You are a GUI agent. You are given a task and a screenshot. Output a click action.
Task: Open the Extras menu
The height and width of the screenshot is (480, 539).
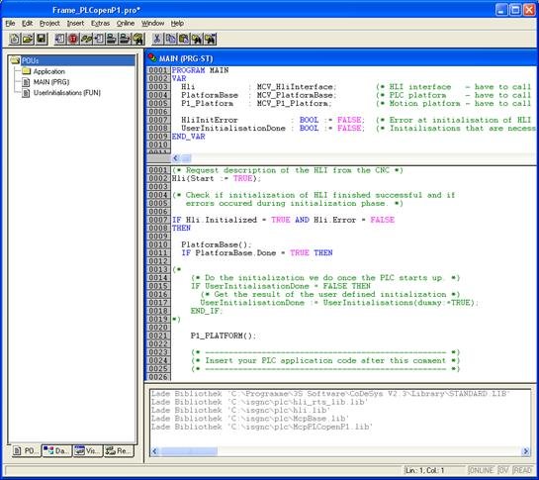(100, 23)
